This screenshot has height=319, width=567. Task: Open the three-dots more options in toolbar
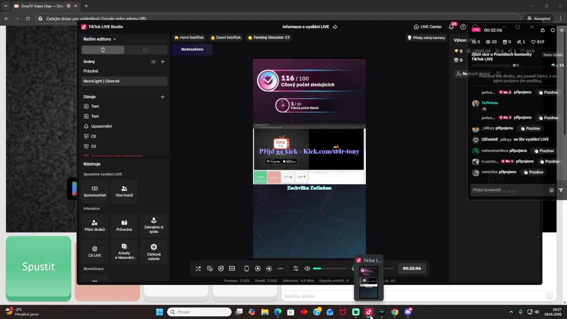click(x=280, y=268)
